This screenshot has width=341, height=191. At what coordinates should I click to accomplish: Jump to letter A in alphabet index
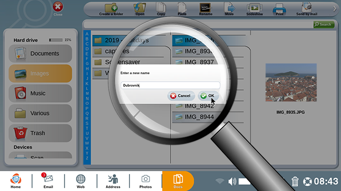click(x=87, y=34)
